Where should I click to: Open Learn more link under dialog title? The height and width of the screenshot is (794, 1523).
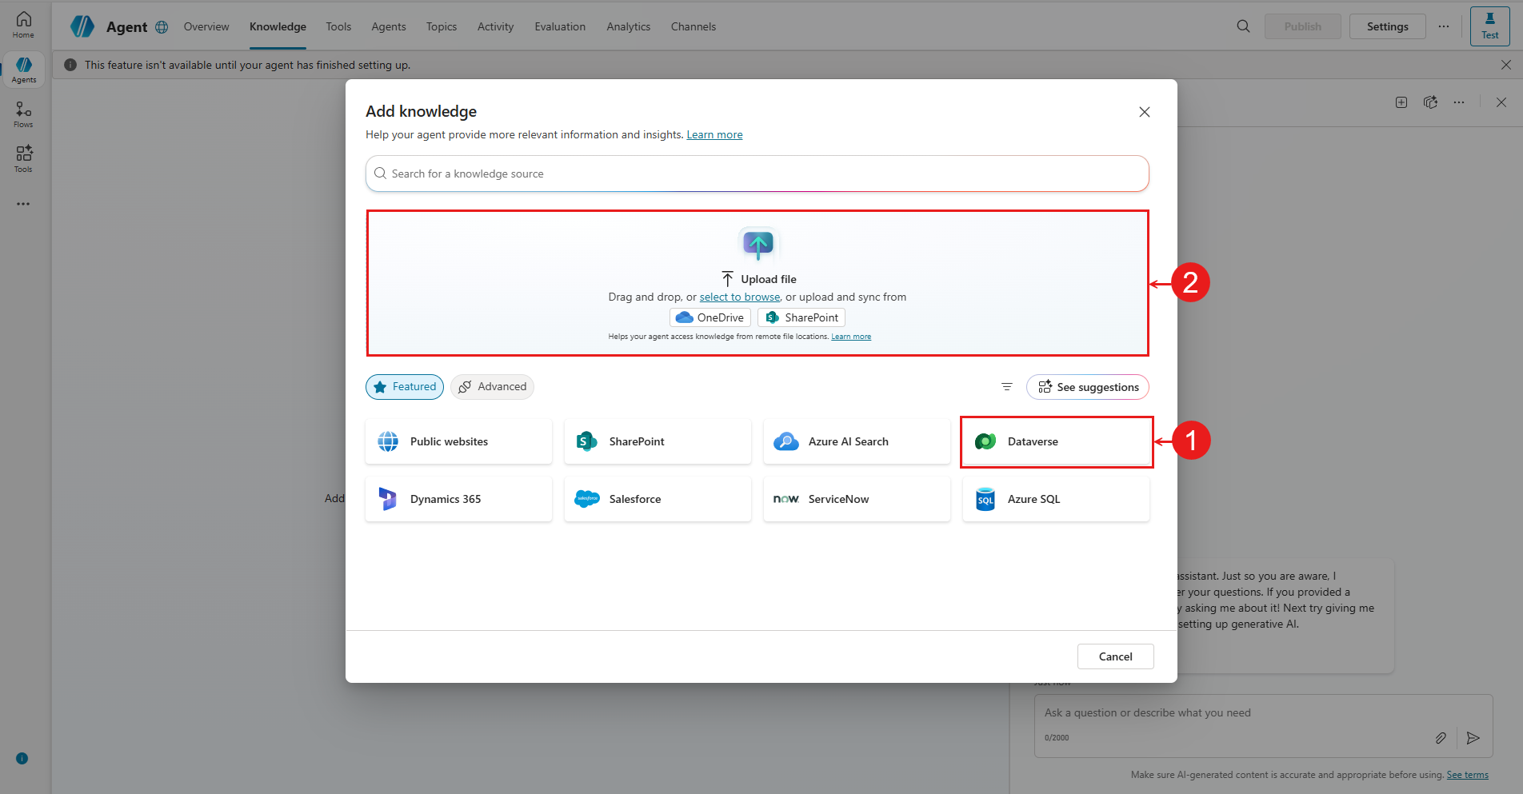(x=714, y=134)
